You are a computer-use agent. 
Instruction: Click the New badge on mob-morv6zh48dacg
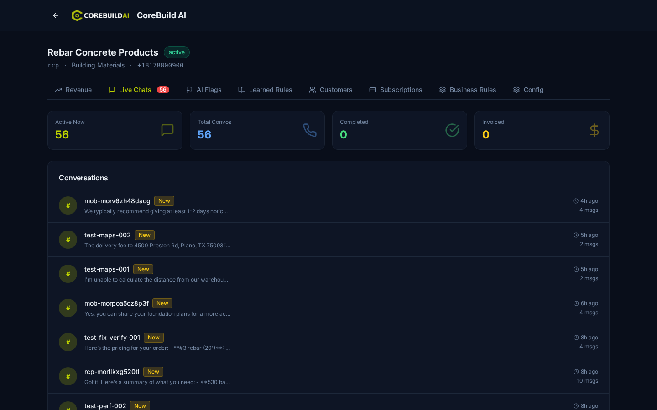click(164, 201)
